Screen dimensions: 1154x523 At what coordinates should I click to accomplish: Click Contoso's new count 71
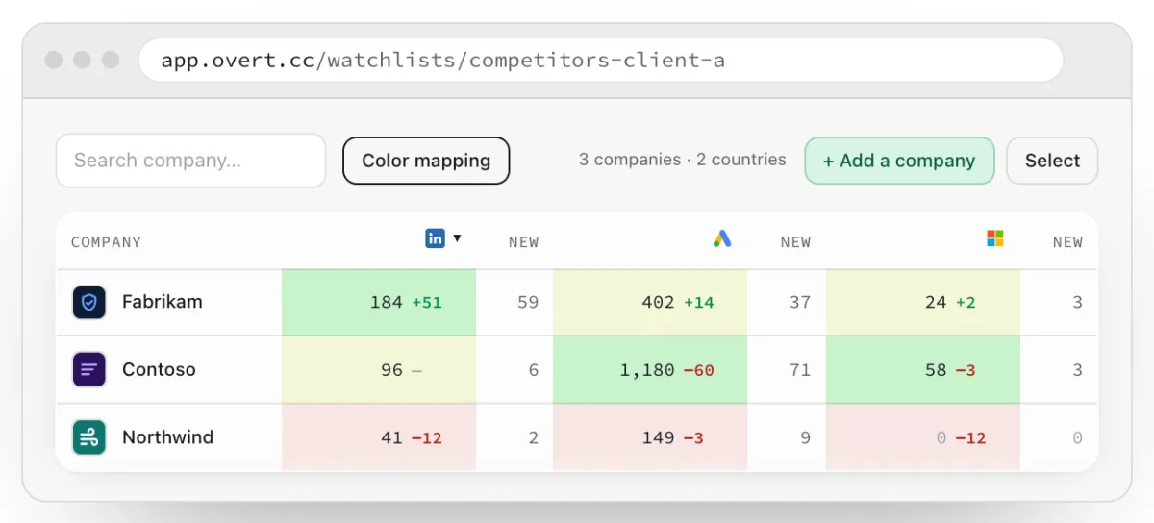(800, 370)
